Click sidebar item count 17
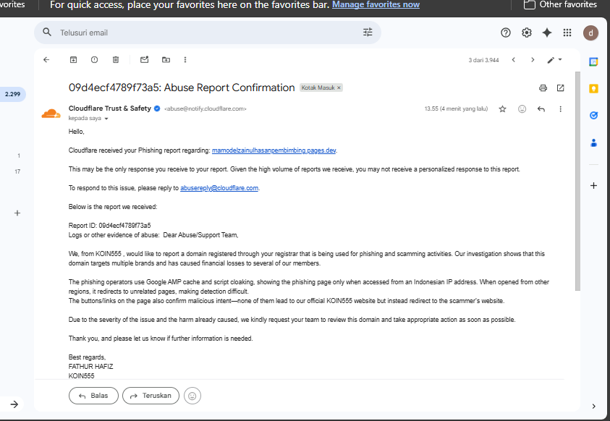 (17, 171)
